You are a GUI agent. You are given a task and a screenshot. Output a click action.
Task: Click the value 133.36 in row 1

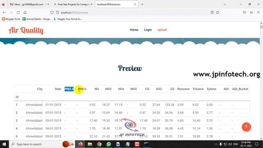(169, 105)
